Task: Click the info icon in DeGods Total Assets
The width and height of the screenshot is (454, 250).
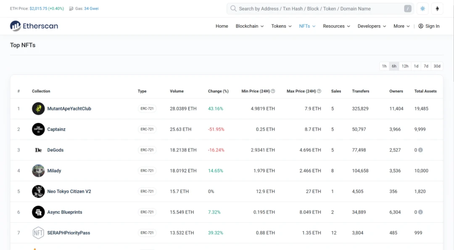Action: (420, 150)
